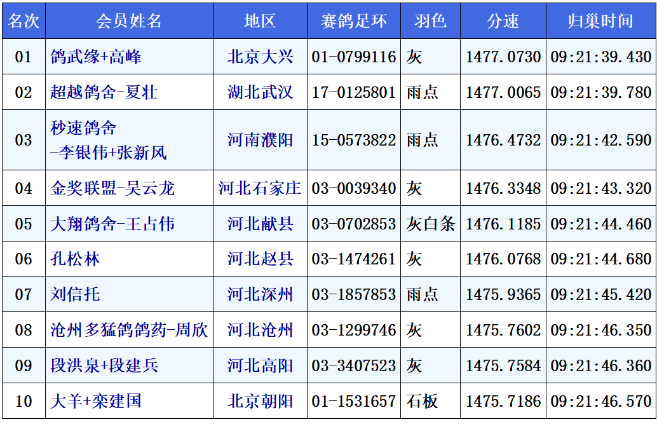Click member 段洪泉+段建兵
The image size is (657, 429).
point(104,366)
